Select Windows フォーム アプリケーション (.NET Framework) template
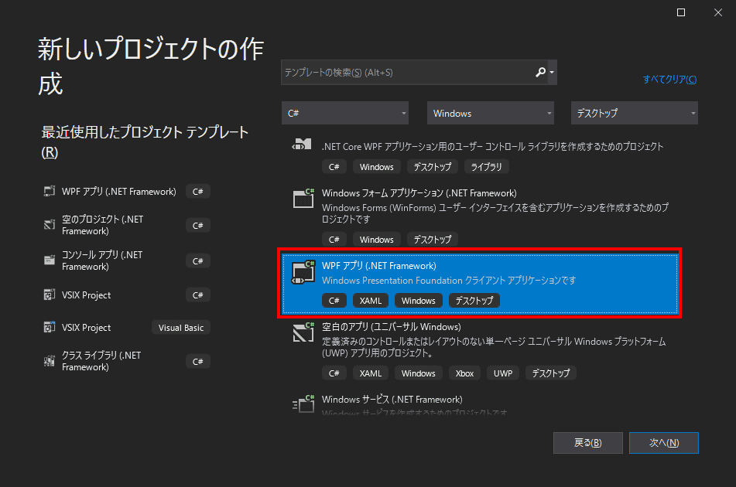 [480, 216]
